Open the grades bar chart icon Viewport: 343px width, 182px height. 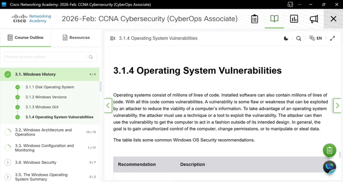294,19
